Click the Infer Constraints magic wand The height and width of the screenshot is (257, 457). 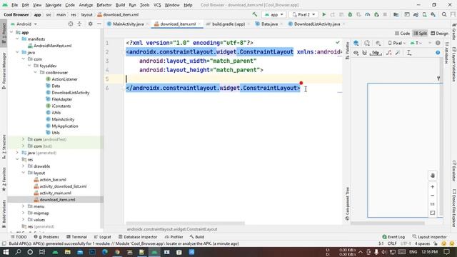tap(398, 53)
